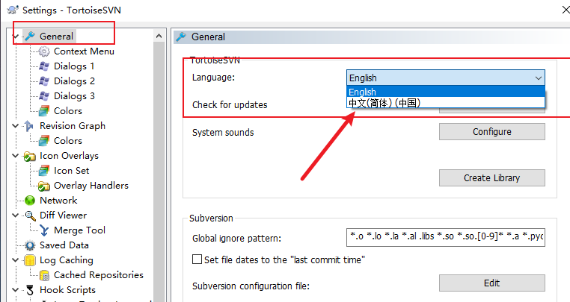This screenshot has width=570, height=302.
Task: Click the Network globe icon
Action: pyautogui.click(x=30, y=201)
